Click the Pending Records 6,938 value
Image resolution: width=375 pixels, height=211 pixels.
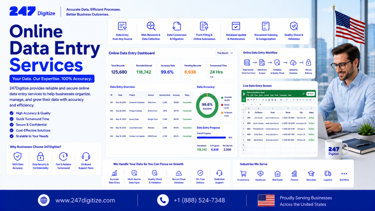pyautogui.click(x=190, y=72)
